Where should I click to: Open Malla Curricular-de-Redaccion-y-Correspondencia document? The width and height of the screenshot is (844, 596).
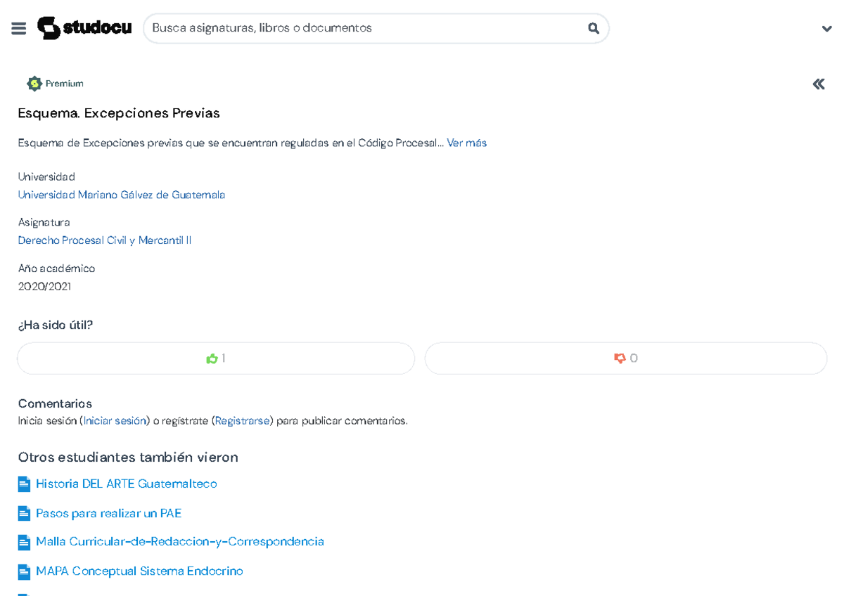(180, 541)
